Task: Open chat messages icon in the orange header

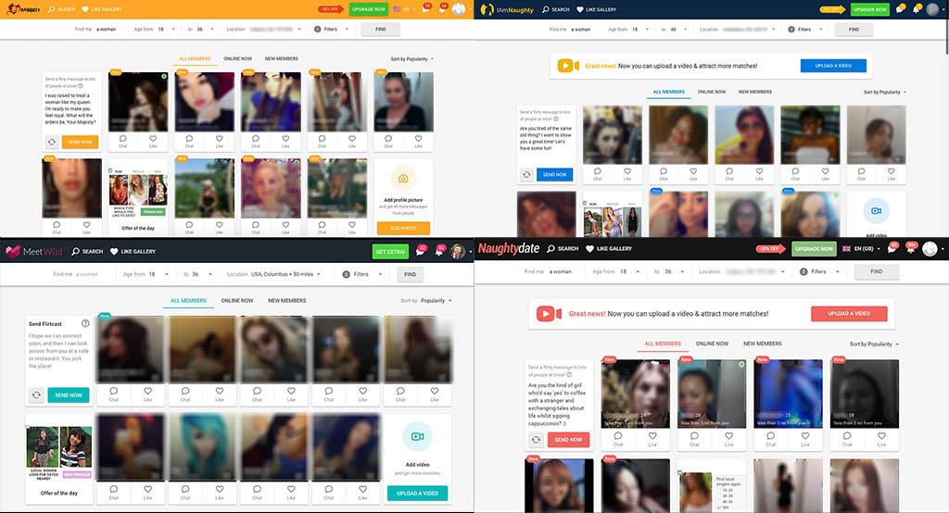Action: pyautogui.click(x=426, y=8)
